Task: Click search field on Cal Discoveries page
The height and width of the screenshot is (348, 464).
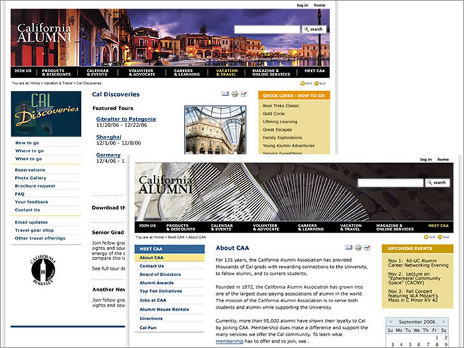Action: [x=267, y=29]
